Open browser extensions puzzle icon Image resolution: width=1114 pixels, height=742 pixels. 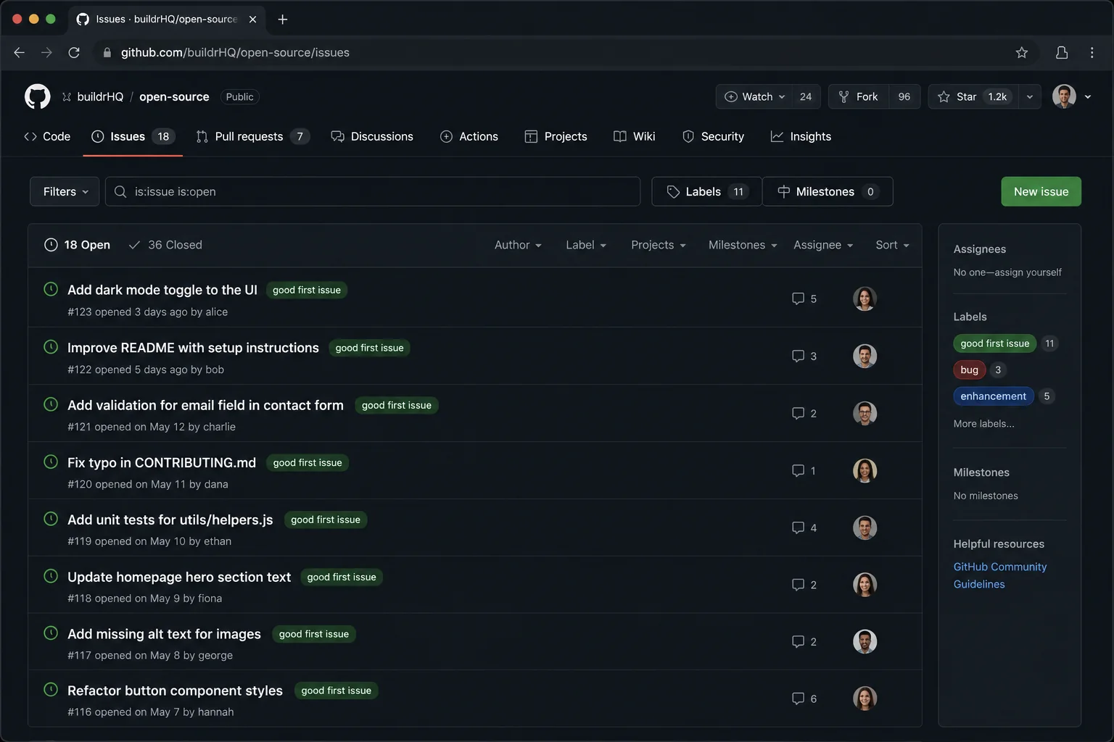pyautogui.click(x=1062, y=52)
